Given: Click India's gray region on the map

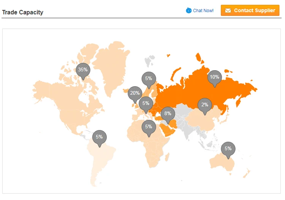Looking at the screenshot, I should click(x=187, y=130).
